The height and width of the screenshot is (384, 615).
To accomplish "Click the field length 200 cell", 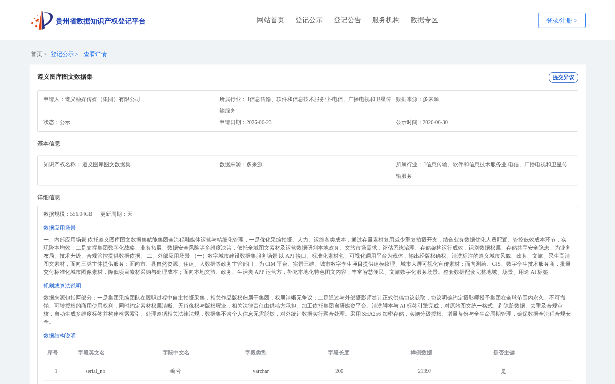I will [x=339, y=371].
